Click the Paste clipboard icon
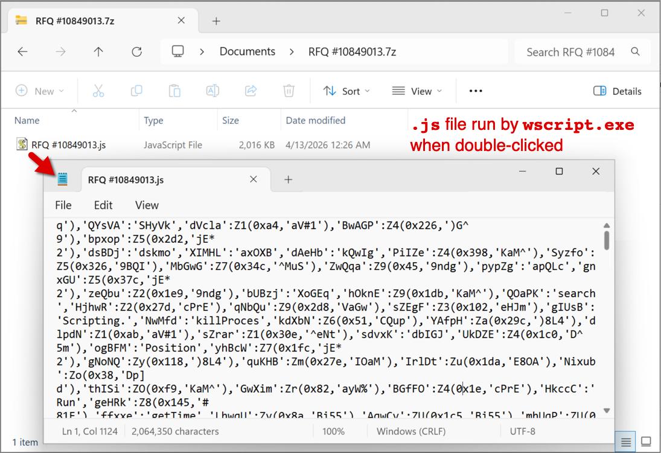Screen dimensions: 661x453 click(x=174, y=91)
